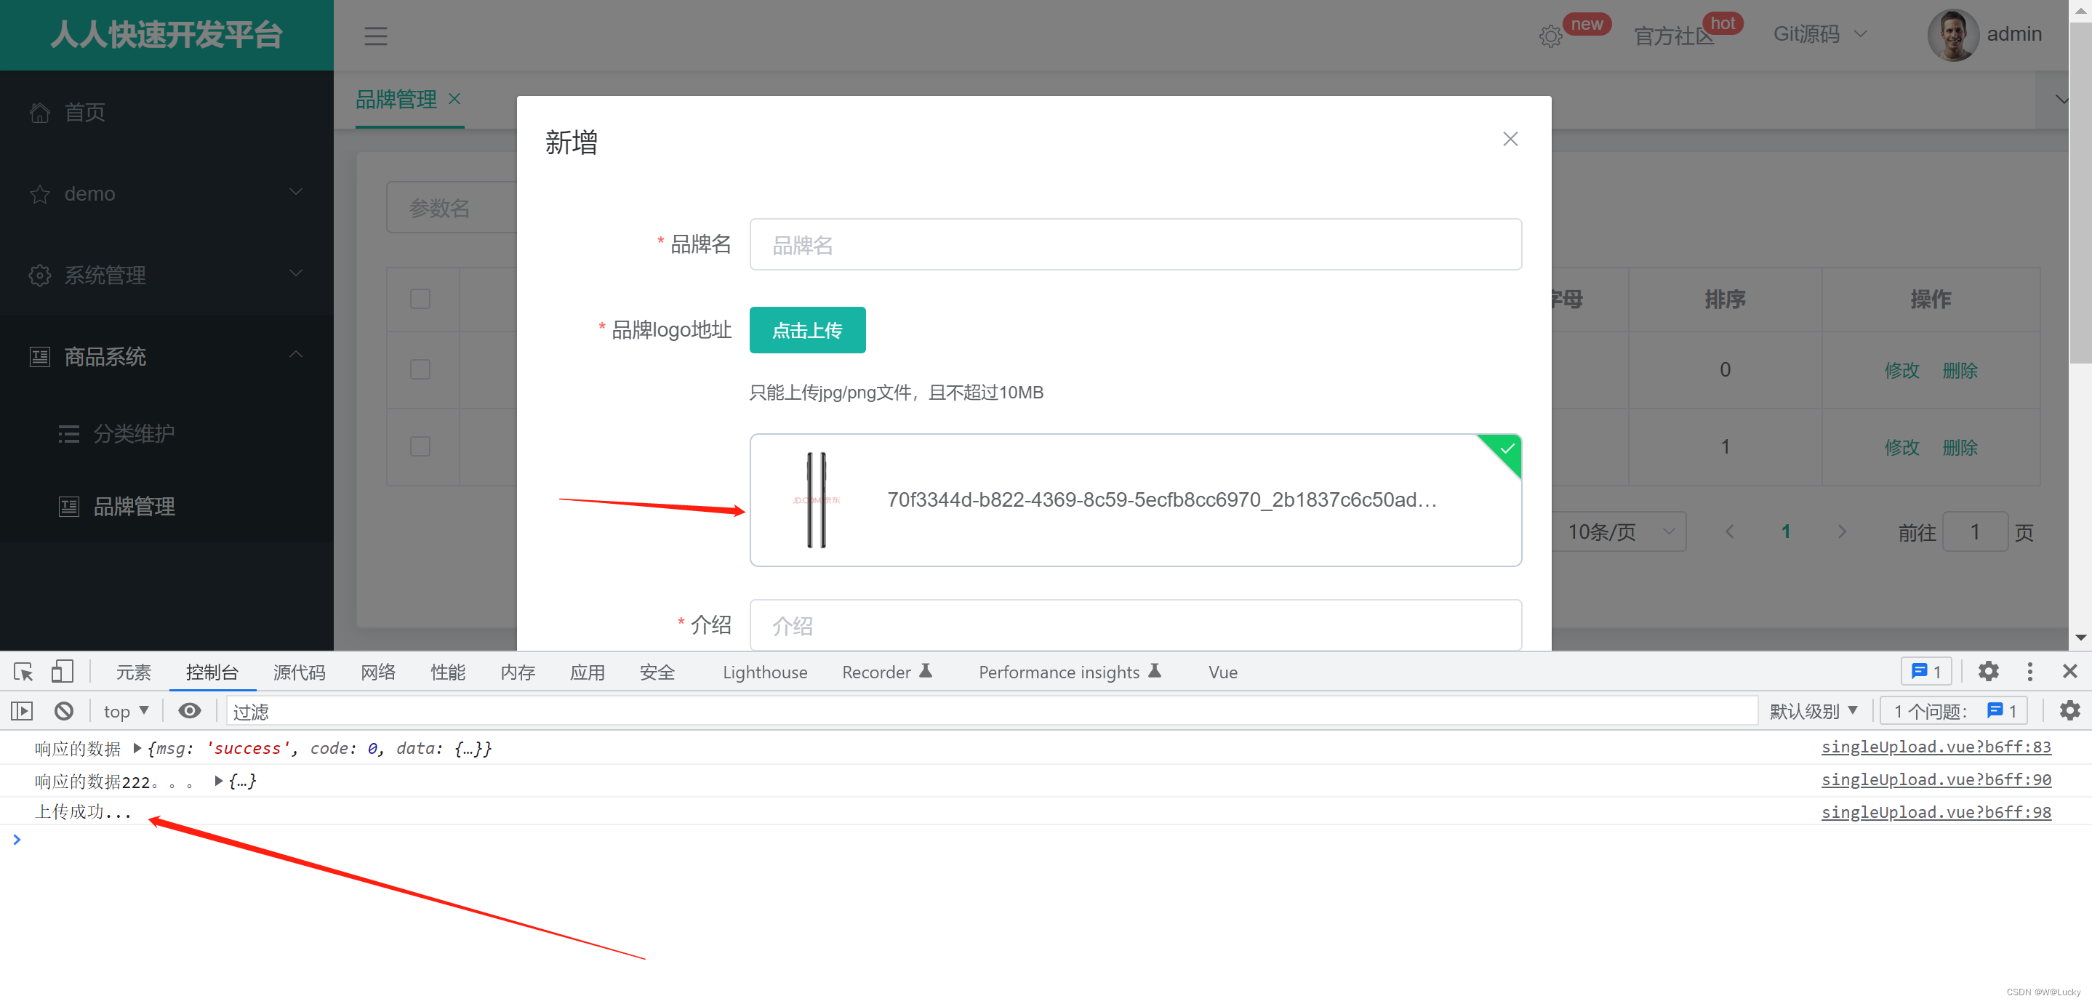Open the 默认级别 log level dropdown
This screenshot has width=2092, height=1004.
tap(1813, 712)
